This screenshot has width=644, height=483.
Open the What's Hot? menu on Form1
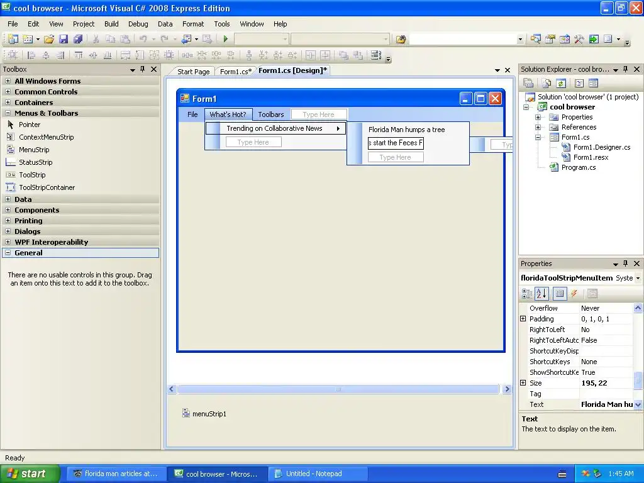pos(228,114)
